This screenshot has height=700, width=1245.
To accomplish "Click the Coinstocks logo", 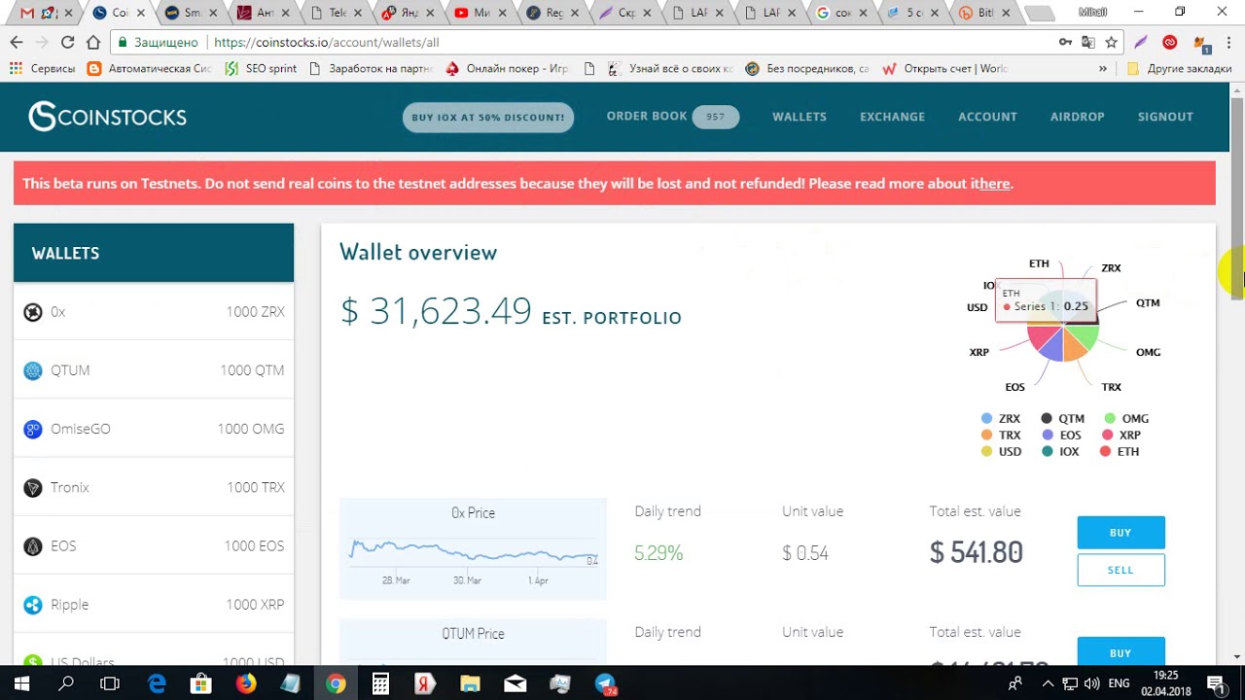I will 107,117.
